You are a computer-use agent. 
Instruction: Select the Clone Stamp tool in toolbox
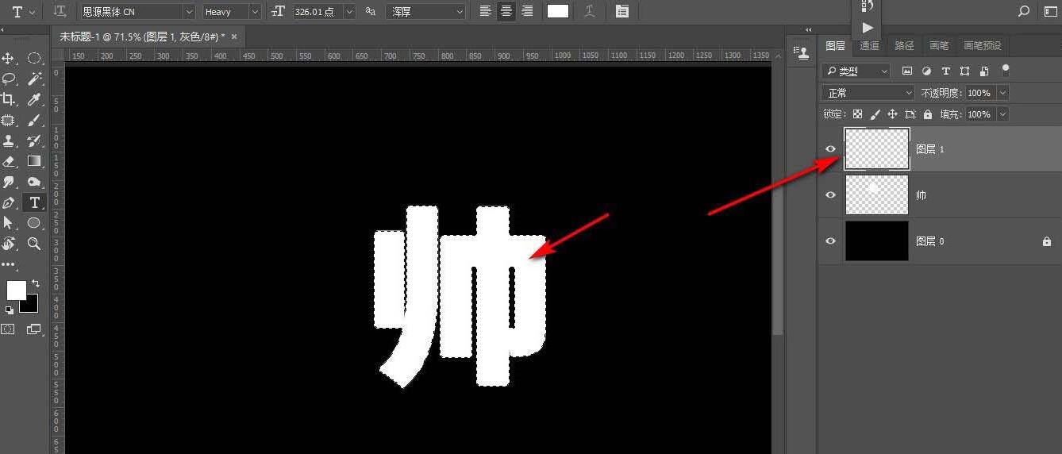coord(9,140)
